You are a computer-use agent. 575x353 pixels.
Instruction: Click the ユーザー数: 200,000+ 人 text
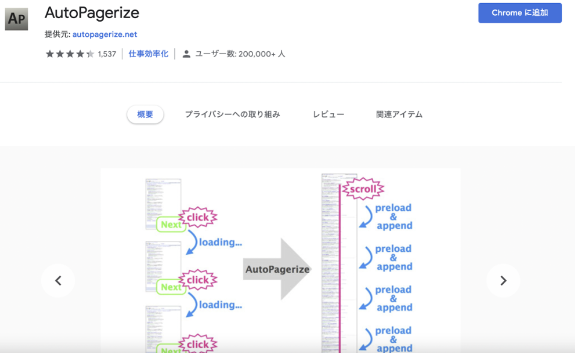[x=240, y=54]
